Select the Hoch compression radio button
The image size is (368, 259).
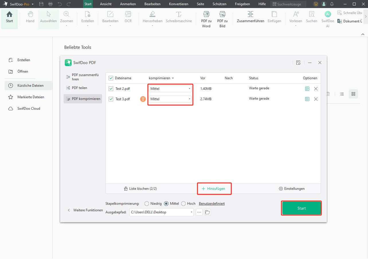coord(183,204)
